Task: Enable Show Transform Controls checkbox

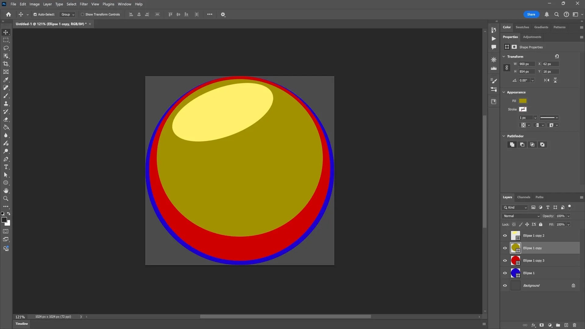Action: 82,15
